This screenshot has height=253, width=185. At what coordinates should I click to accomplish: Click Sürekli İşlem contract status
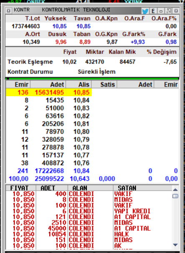pos(97,72)
